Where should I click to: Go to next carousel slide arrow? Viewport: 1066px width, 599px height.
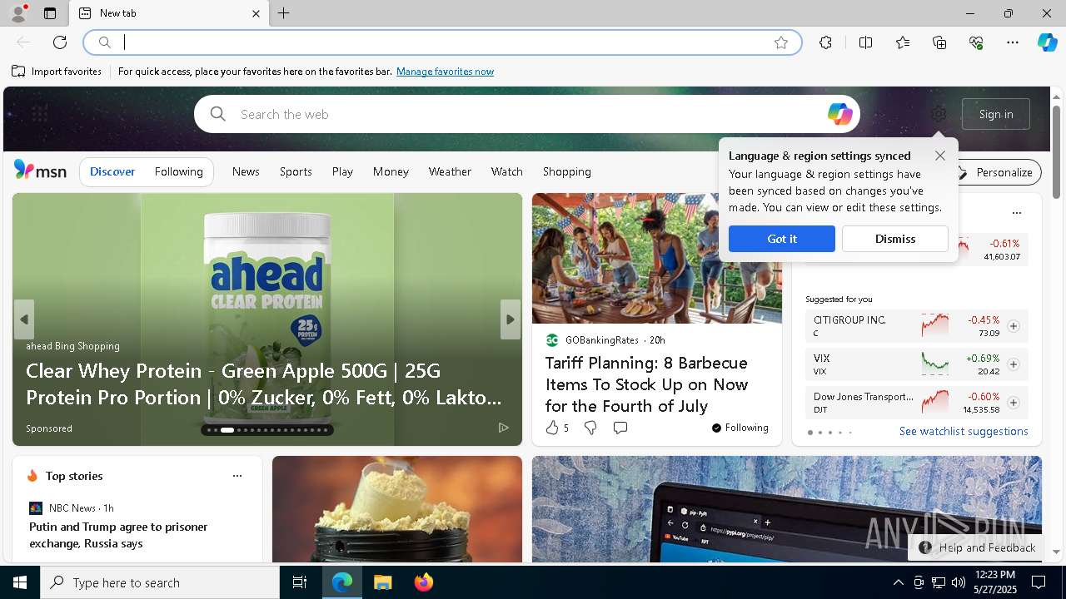pyautogui.click(x=510, y=319)
